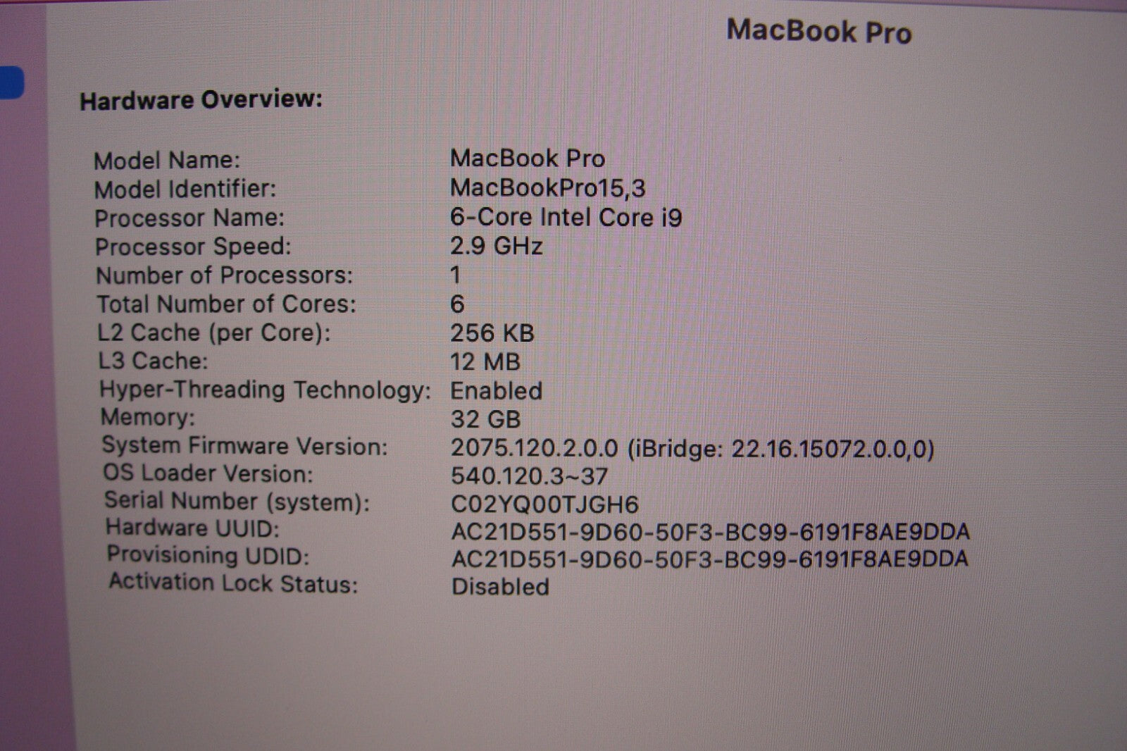Viewport: 1127px width, 751px height.
Task: Click the MacBook Pro window title
Action: click(x=819, y=32)
